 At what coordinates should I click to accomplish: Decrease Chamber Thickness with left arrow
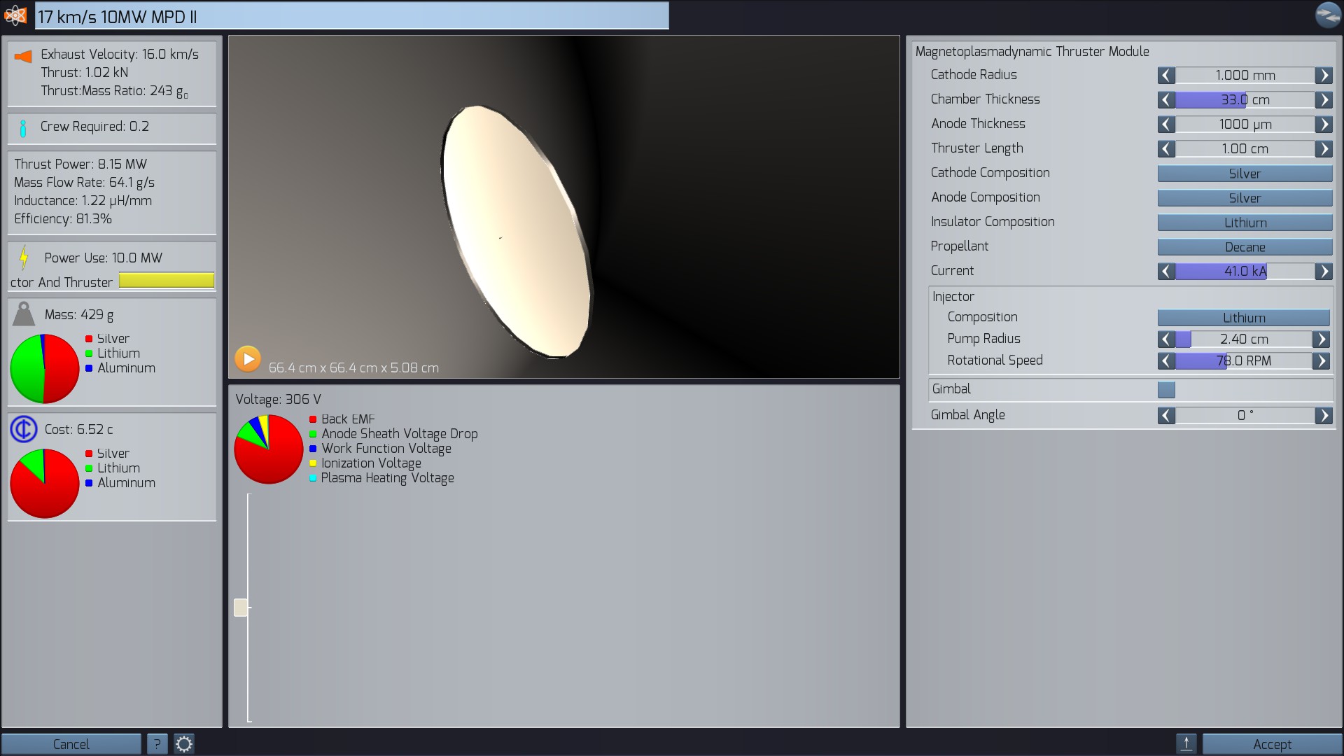coord(1166,99)
